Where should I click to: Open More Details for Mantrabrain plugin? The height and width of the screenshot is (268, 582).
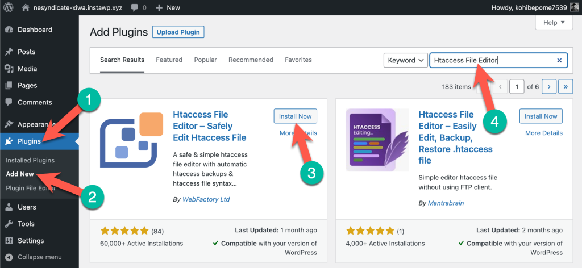tap(544, 133)
